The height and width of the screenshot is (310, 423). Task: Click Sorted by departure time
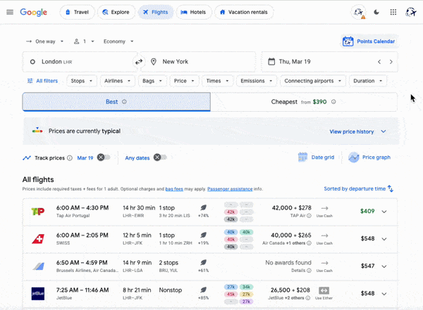(x=355, y=188)
